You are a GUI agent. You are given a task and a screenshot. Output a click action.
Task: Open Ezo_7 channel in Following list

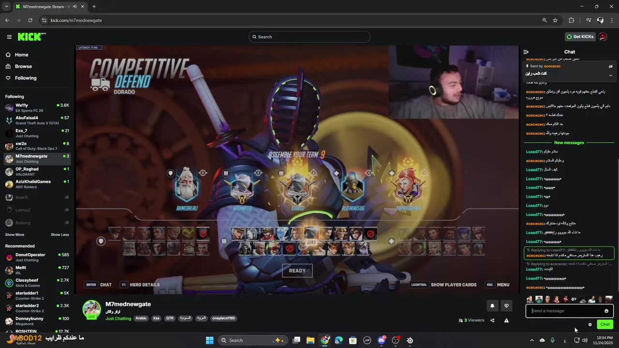click(37, 133)
